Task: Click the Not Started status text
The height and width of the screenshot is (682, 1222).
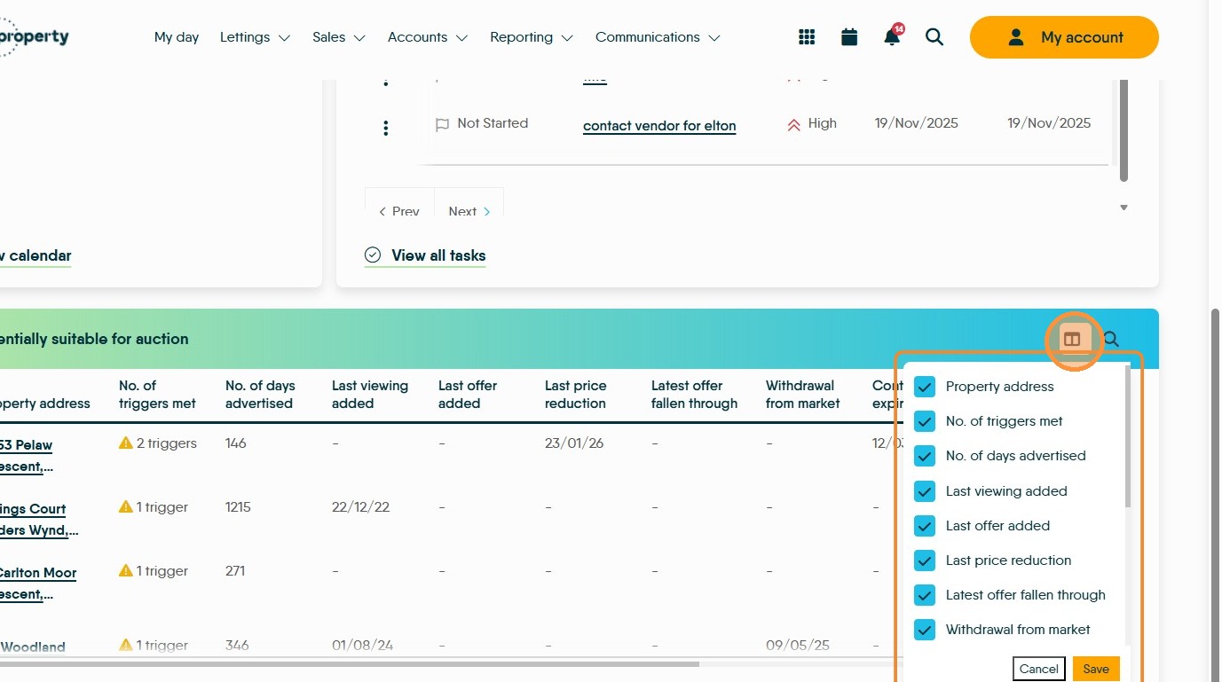Action: (x=493, y=123)
